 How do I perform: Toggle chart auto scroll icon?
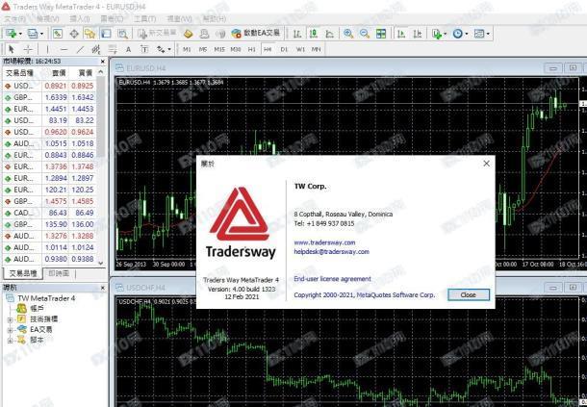401,34
